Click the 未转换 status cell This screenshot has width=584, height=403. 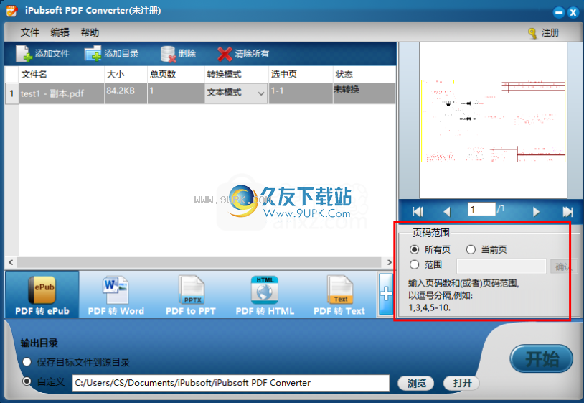364,93
